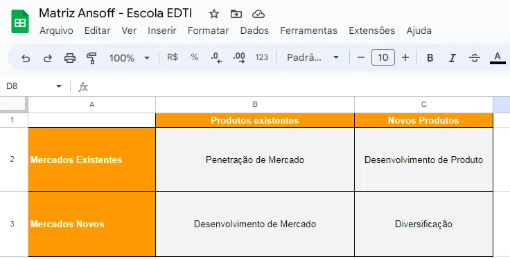
Task: Select the paint format roller icon
Action: tap(91, 58)
